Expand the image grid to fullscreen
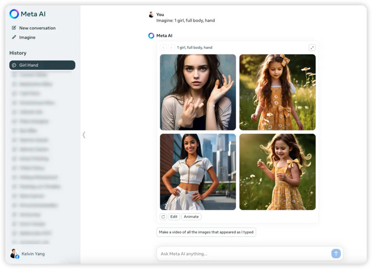 pos(312,48)
